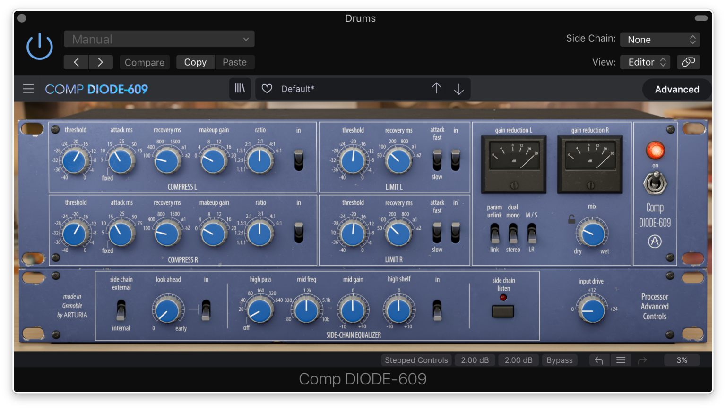Click the undo arrow in status bar
The image size is (726, 409).
pos(599,360)
